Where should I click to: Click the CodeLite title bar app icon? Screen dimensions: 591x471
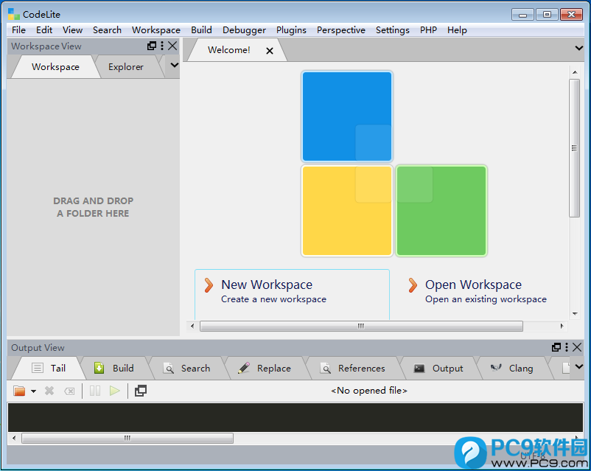[x=13, y=14]
